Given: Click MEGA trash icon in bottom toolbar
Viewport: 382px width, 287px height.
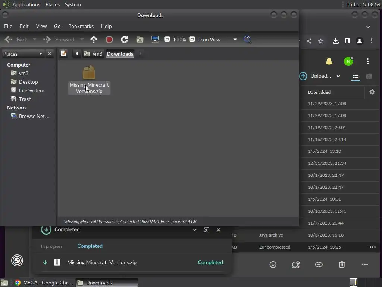Looking at the screenshot, I should [342, 265].
